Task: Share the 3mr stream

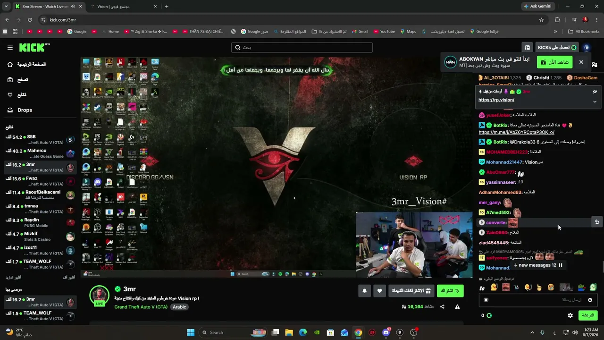Action: [442, 306]
